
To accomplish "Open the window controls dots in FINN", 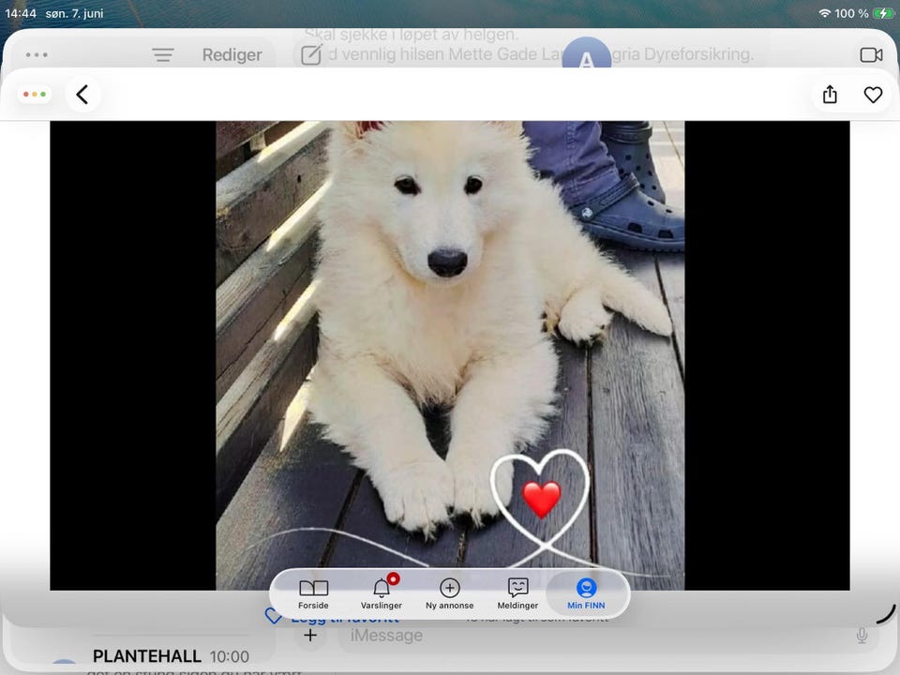I will click(x=35, y=94).
